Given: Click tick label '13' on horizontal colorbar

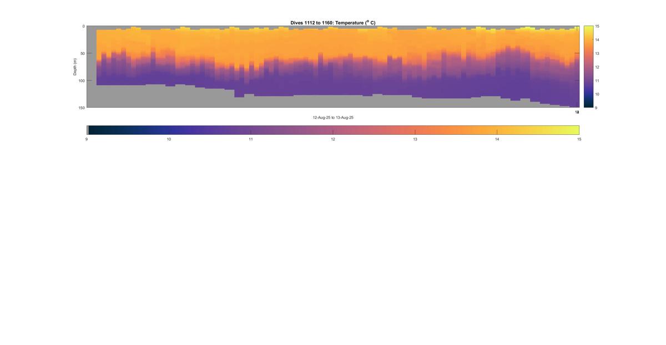Looking at the screenshot, I should pos(415,139).
